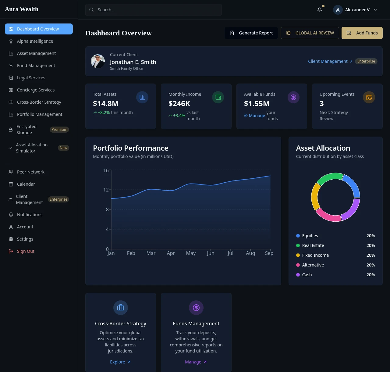Click the Legal Services scroll icon
Screen dimensions: 390x372
[x=11, y=78]
